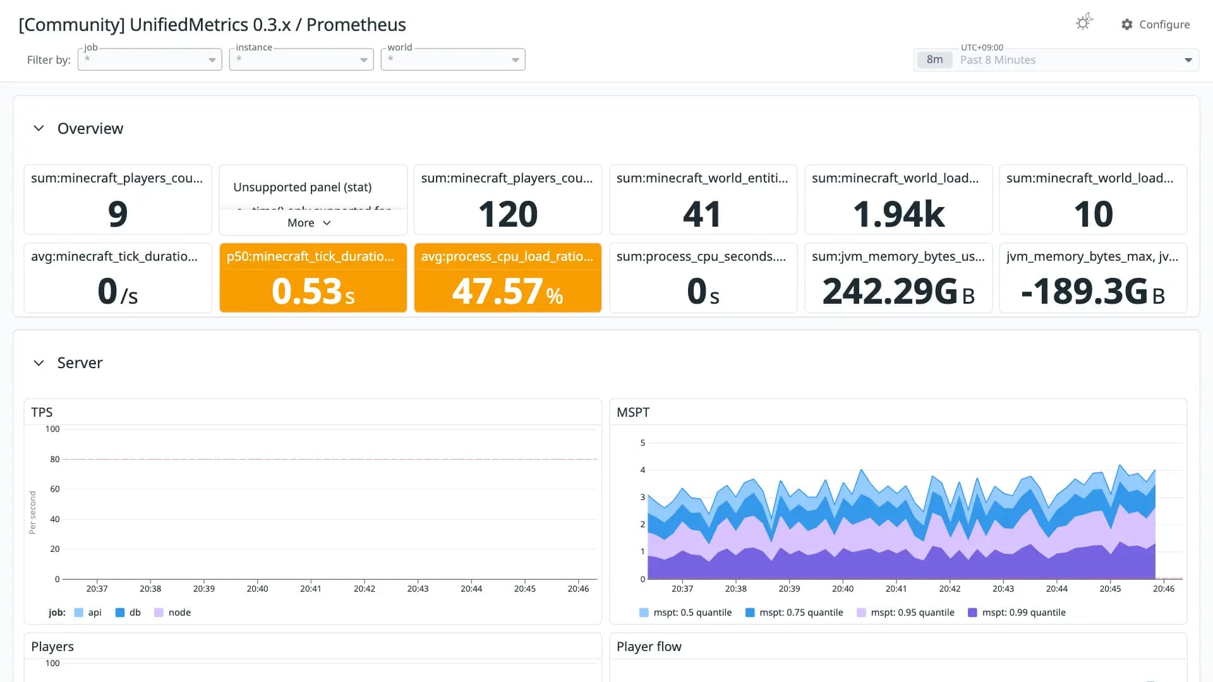Click the TPS graph title

coord(42,412)
